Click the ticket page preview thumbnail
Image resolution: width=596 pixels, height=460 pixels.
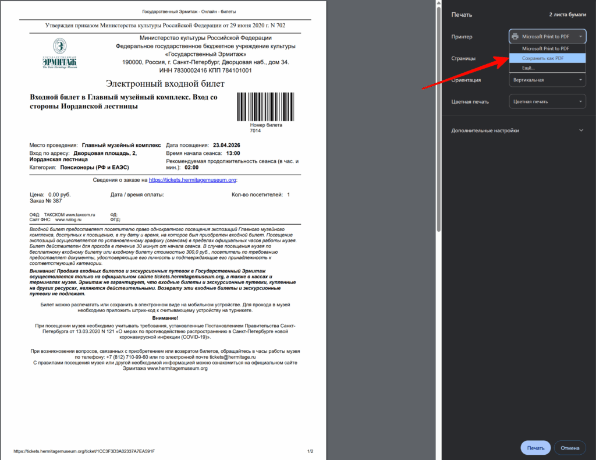click(163, 231)
